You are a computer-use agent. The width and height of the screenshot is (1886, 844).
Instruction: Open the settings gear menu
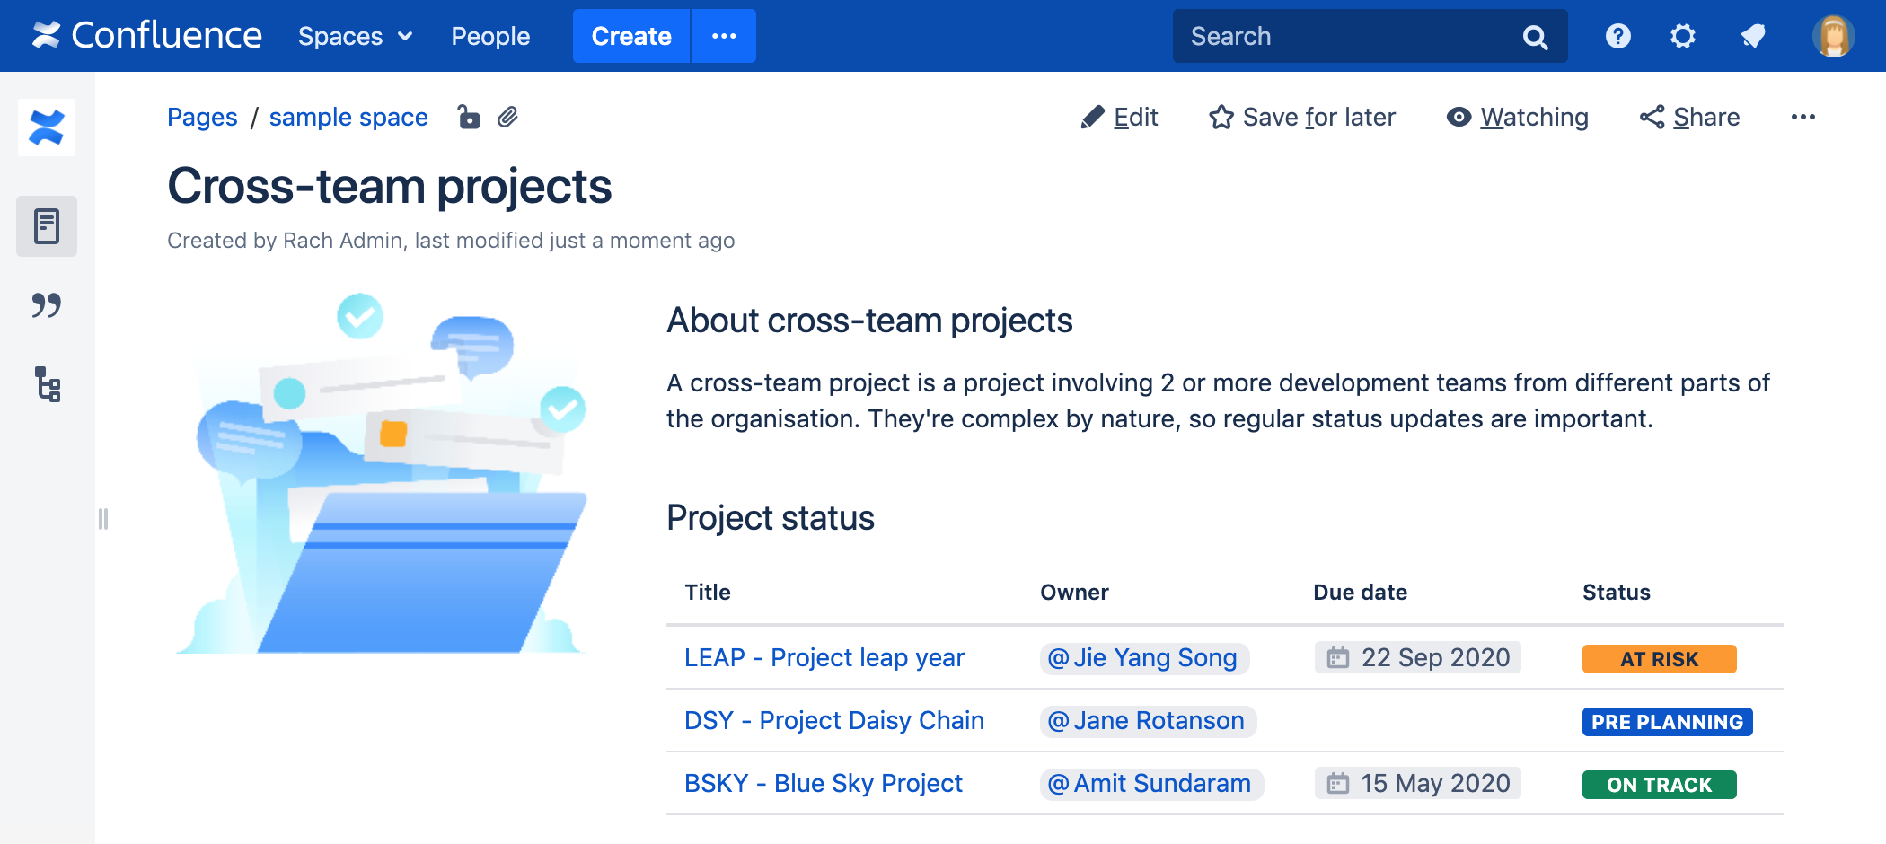(x=1682, y=36)
